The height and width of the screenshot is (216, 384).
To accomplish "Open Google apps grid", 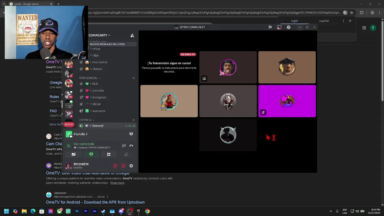I will point(364,28).
